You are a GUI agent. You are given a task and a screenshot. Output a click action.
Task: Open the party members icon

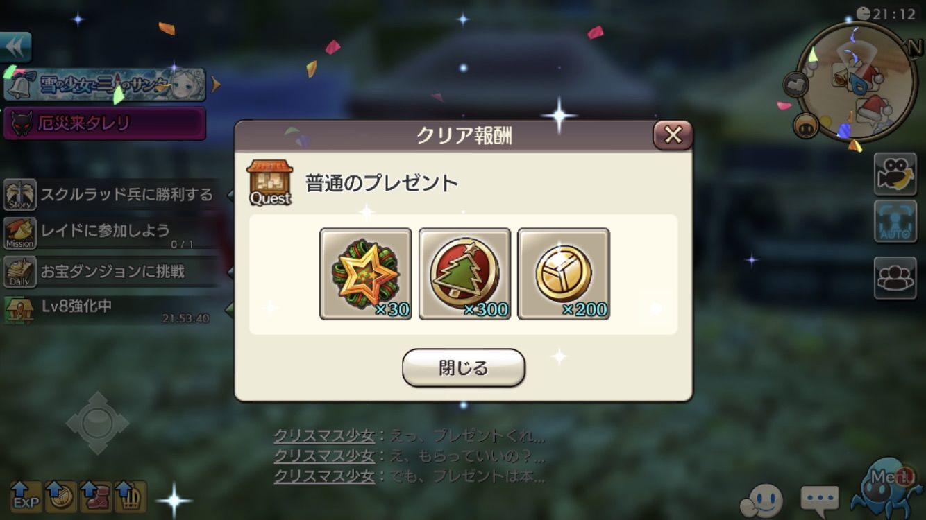[895, 277]
